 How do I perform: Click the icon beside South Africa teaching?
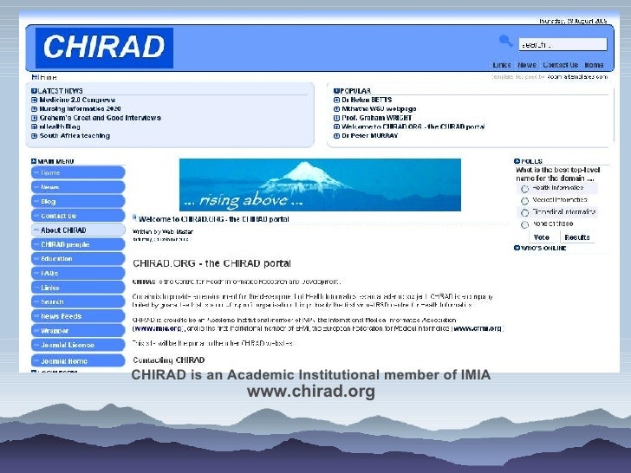point(34,136)
